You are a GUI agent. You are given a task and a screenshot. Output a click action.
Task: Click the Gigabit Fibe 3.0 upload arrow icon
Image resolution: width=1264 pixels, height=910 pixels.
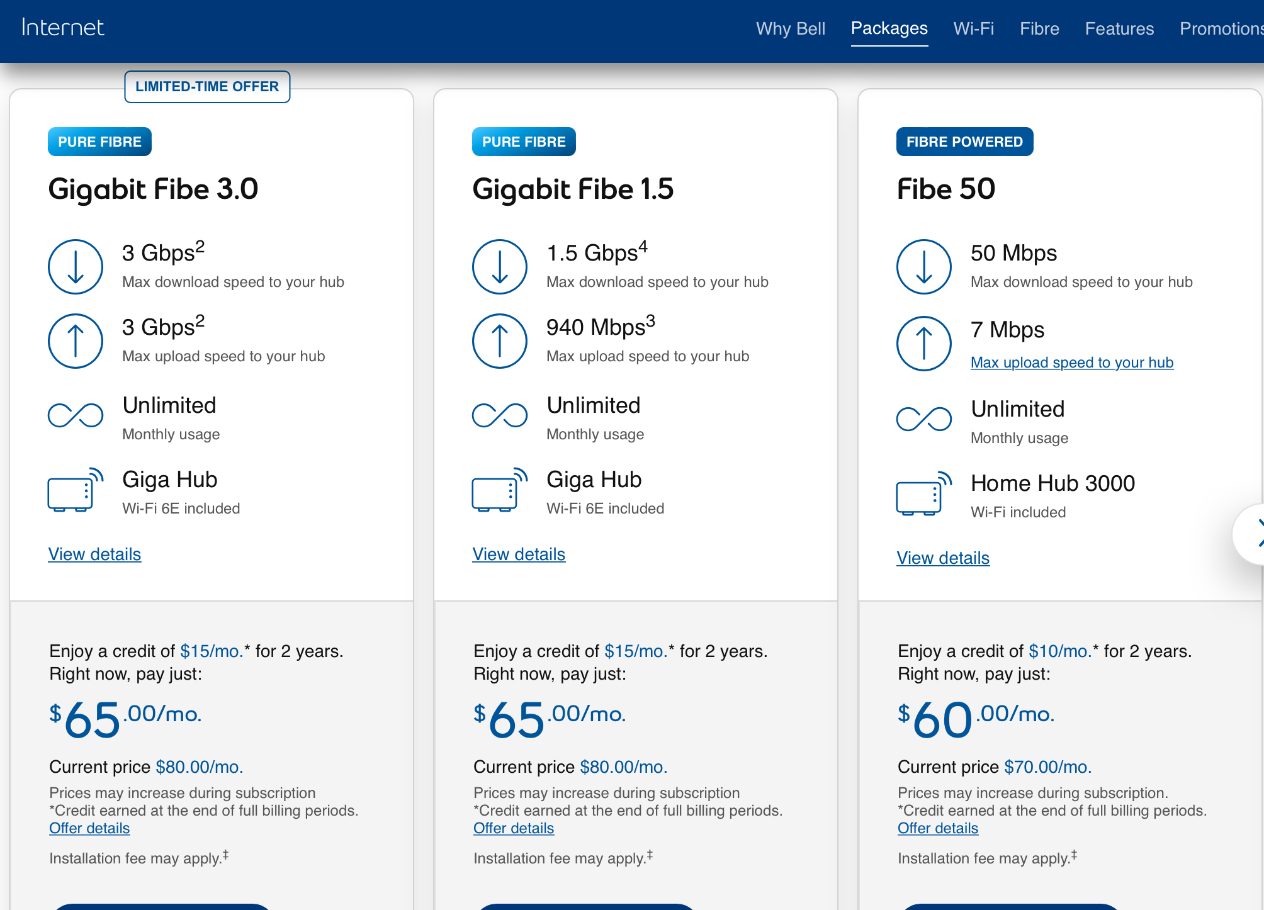[x=76, y=341]
